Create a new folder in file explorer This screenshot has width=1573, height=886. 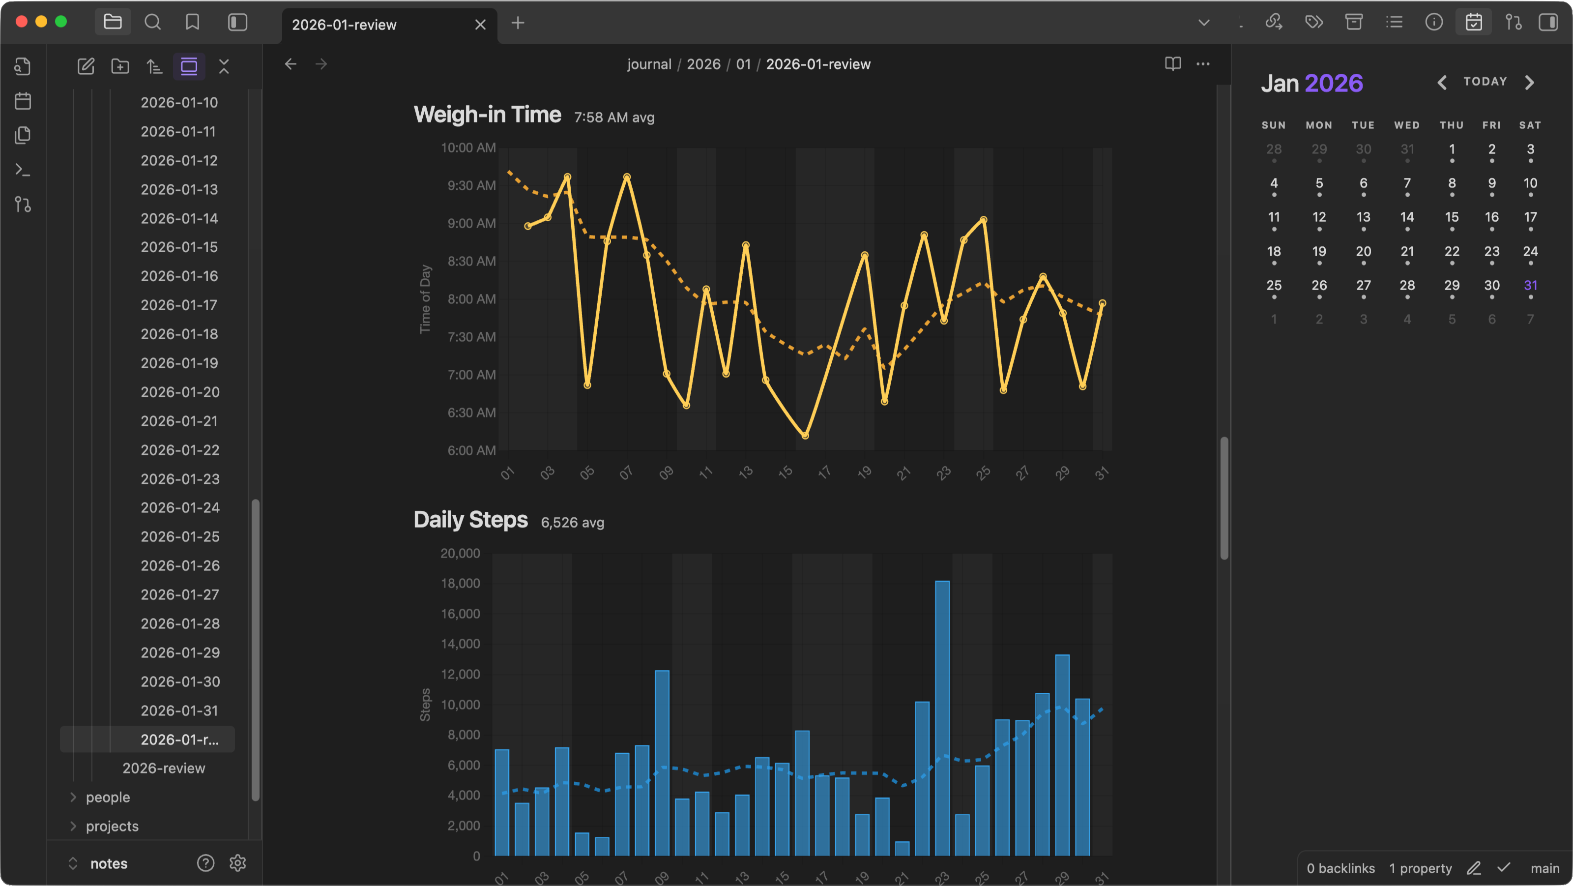pyautogui.click(x=120, y=66)
